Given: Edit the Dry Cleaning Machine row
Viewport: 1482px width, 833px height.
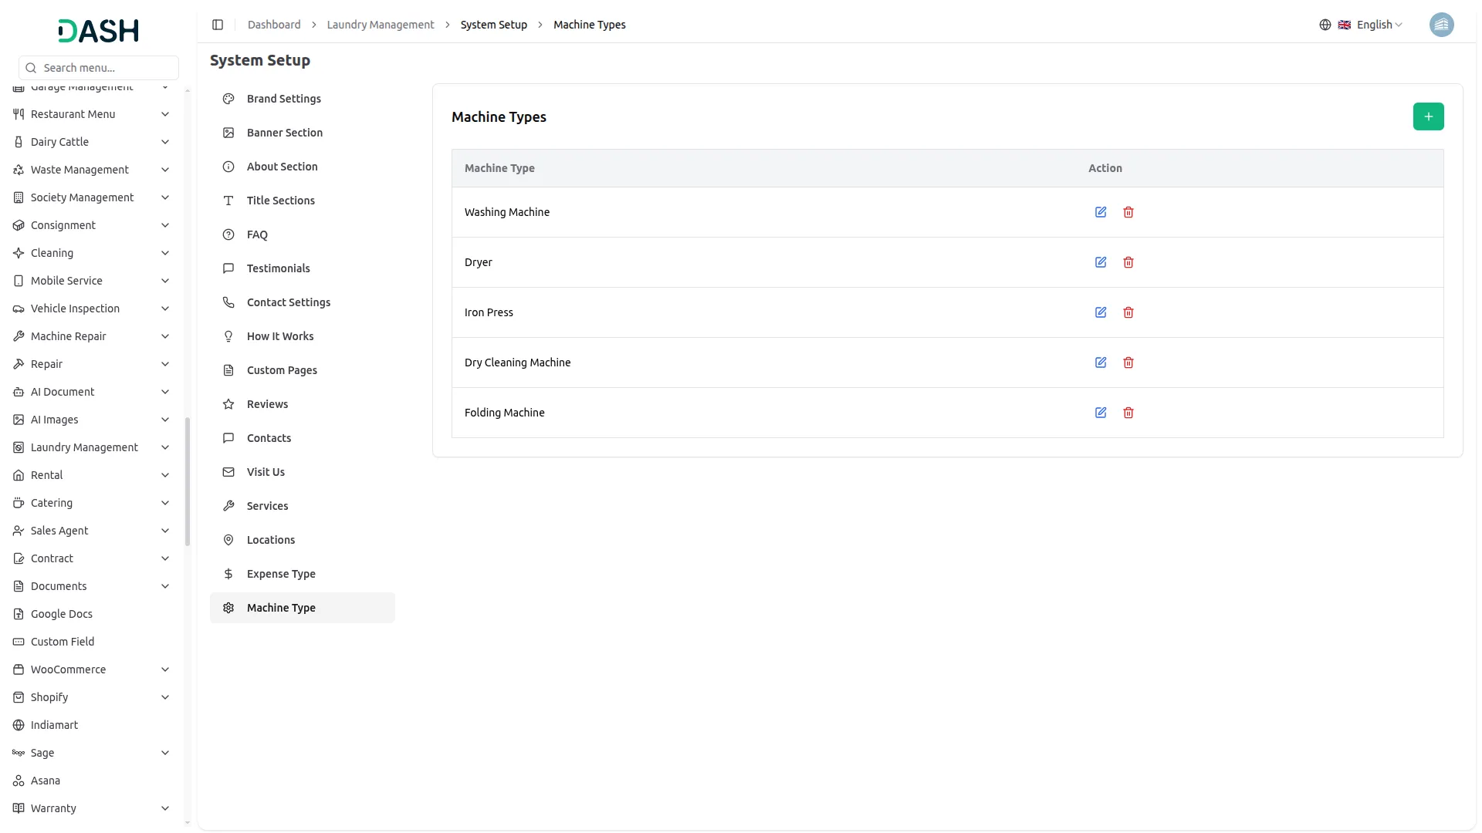Looking at the screenshot, I should point(1101,363).
